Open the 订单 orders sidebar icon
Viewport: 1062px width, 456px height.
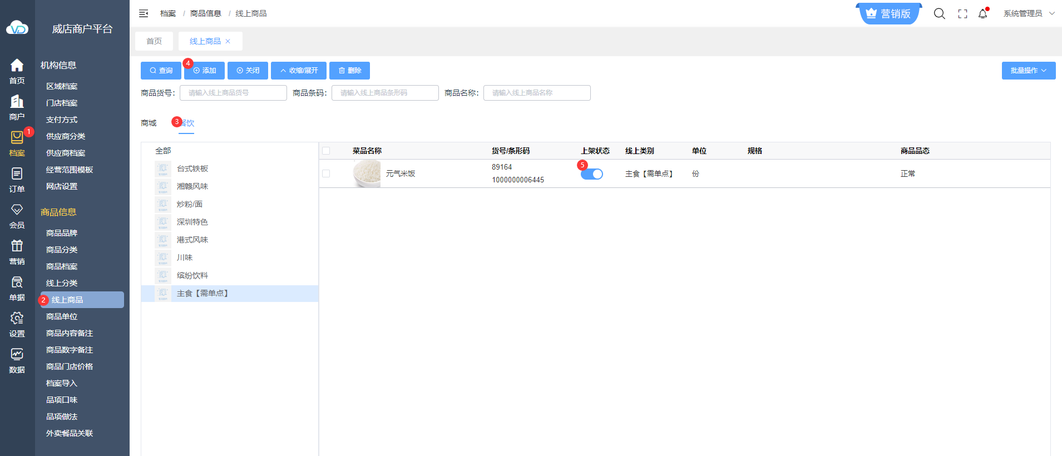click(17, 180)
